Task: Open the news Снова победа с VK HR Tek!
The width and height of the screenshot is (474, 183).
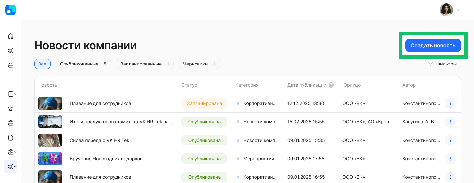Action: click(100, 140)
